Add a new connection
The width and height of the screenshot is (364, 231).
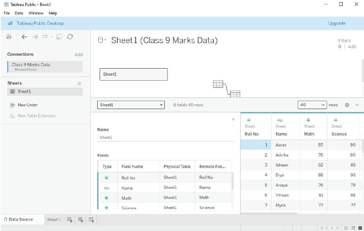coord(78,55)
